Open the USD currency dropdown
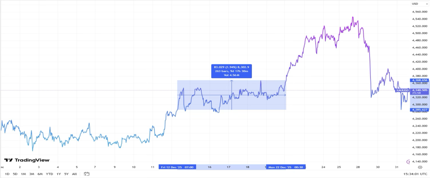Viewport: 430px width, 178px height. [415, 4]
